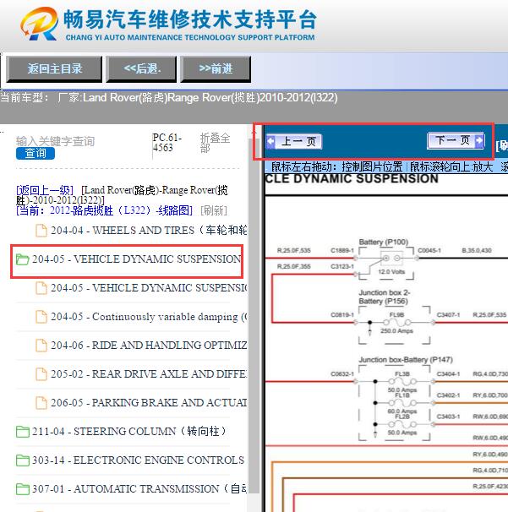Go to previous page with 上一页
Image resolution: width=508 pixels, height=512 pixels.
294,141
